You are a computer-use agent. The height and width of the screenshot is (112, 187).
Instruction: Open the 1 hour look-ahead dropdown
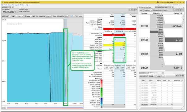(28, 16)
